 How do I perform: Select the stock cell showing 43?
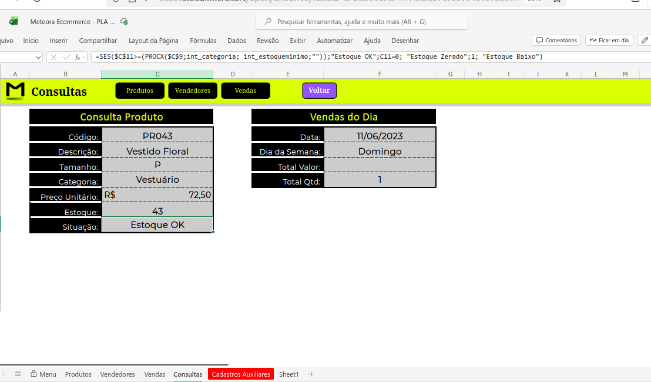tap(157, 210)
